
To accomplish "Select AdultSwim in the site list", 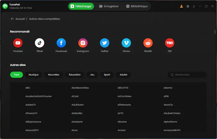I will pyautogui.click(x=77, y=105).
